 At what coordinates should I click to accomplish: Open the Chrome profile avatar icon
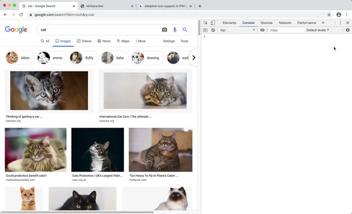coord(339,14)
